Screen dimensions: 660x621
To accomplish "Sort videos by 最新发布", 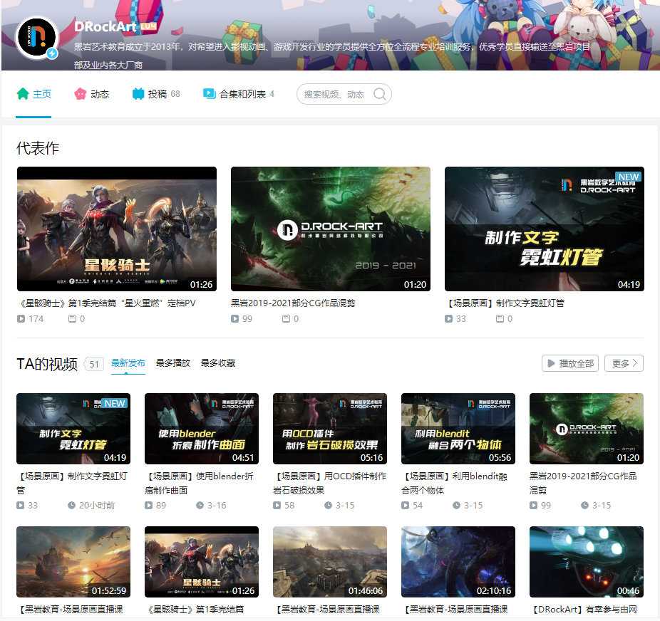I will pyautogui.click(x=128, y=363).
